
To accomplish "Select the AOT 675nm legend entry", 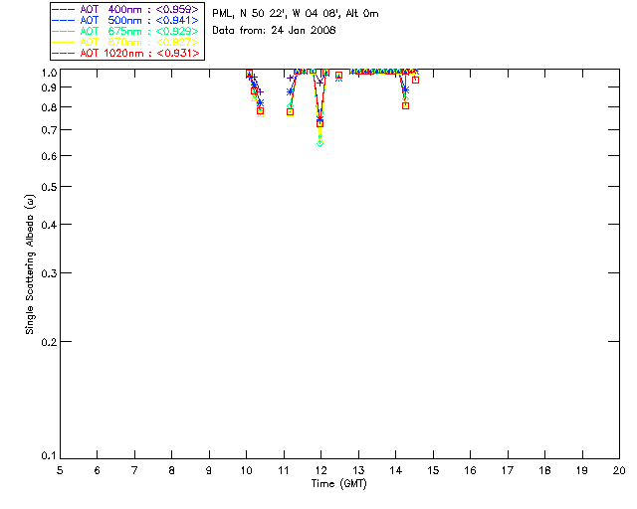I will 125,31.
